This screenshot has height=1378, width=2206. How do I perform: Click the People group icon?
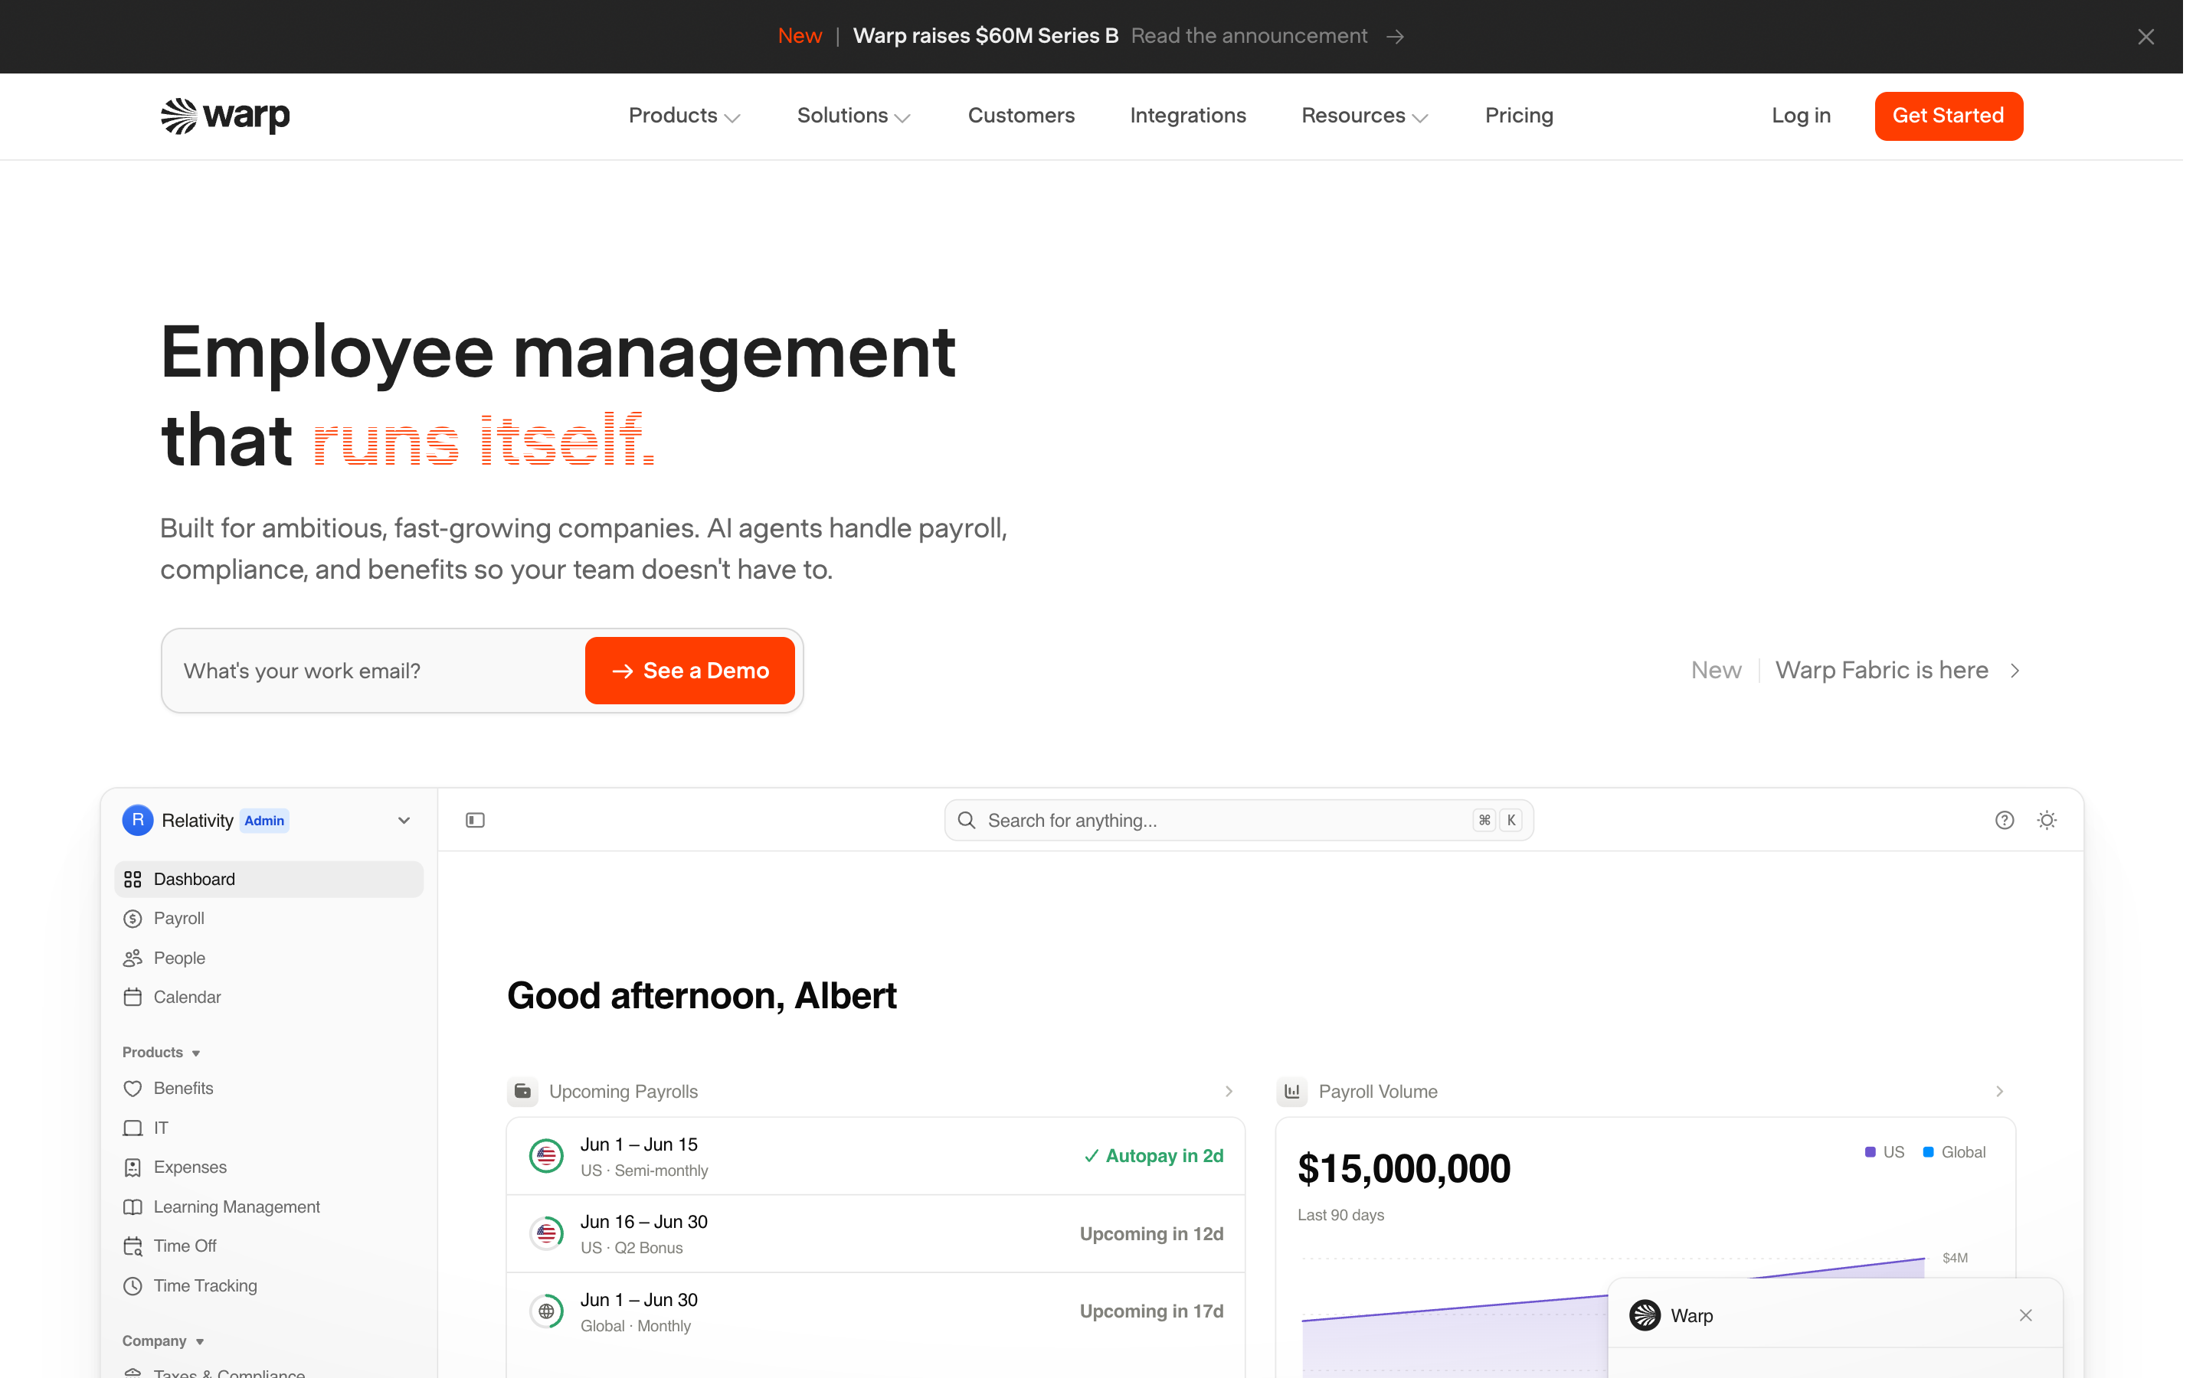coord(133,958)
